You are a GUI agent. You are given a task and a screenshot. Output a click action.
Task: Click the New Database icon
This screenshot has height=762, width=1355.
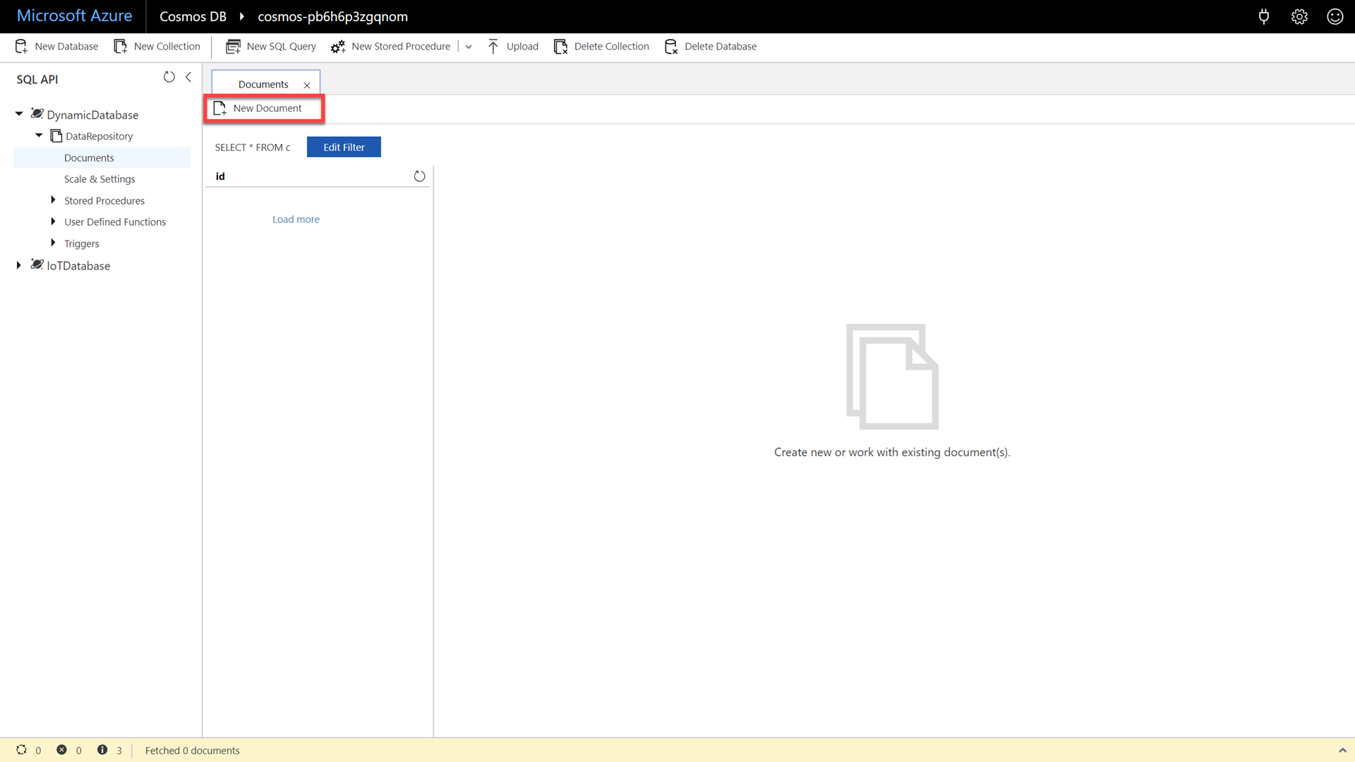point(21,47)
